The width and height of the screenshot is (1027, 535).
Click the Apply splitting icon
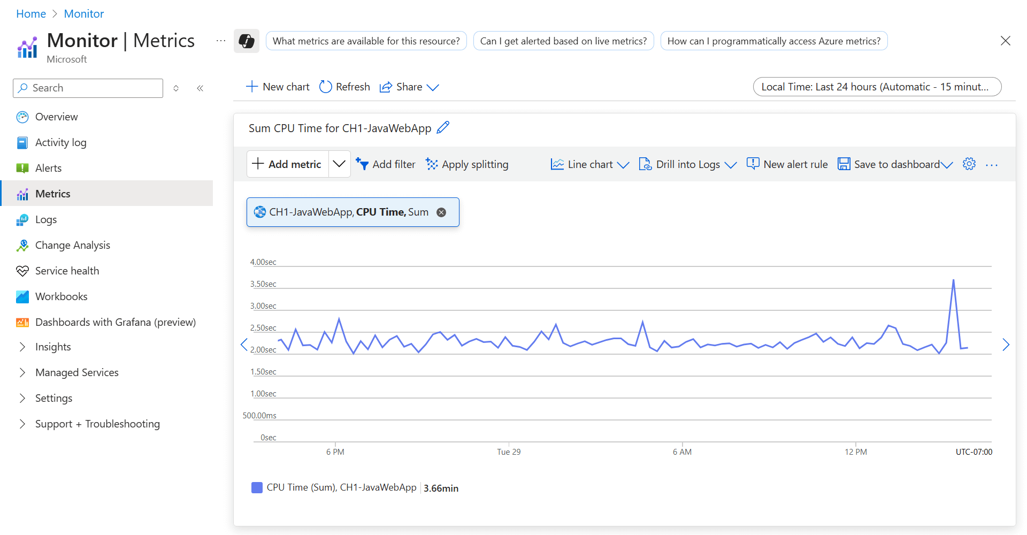(431, 164)
